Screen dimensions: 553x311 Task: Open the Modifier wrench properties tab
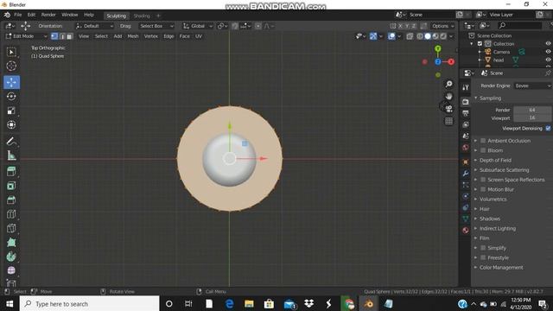coord(466,173)
